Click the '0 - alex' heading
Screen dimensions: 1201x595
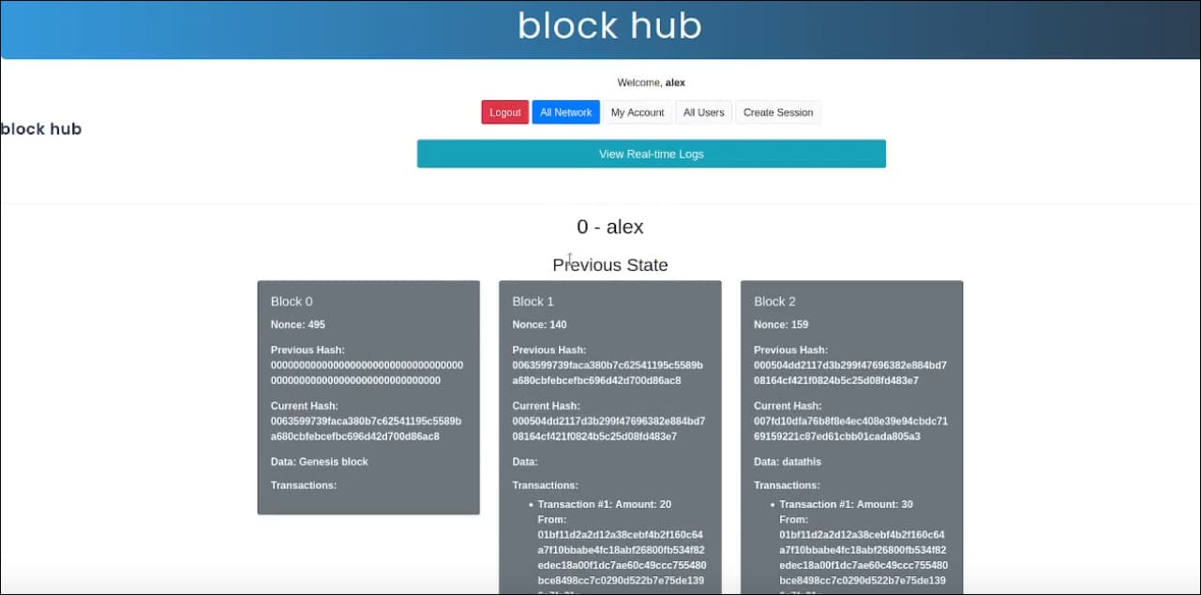[x=610, y=227]
